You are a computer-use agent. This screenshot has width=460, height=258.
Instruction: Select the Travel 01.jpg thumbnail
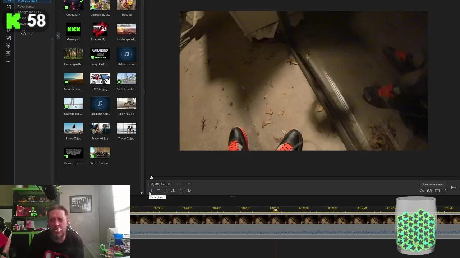tap(100, 128)
